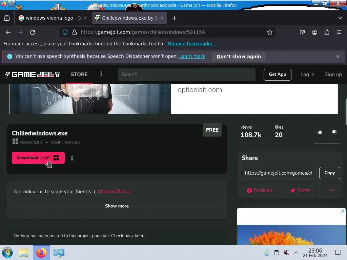
Task: Click the Game Jolt logo
Action: pyautogui.click(x=33, y=74)
